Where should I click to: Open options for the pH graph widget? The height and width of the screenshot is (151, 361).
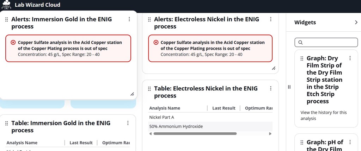tap(350, 142)
